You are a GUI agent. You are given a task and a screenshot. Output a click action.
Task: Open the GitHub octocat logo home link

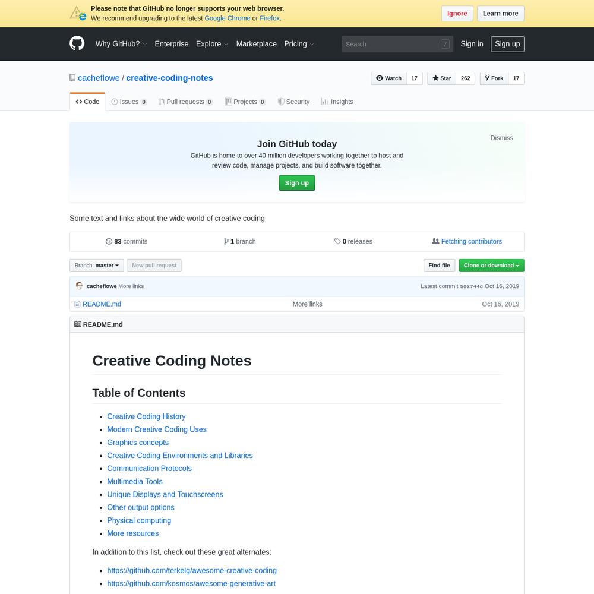pyautogui.click(x=77, y=43)
